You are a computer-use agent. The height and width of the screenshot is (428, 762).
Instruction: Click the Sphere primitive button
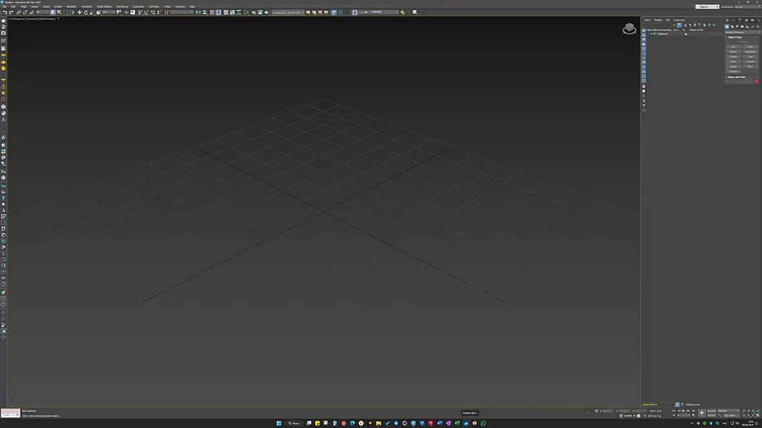pyautogui.click(x=734, y=52)
